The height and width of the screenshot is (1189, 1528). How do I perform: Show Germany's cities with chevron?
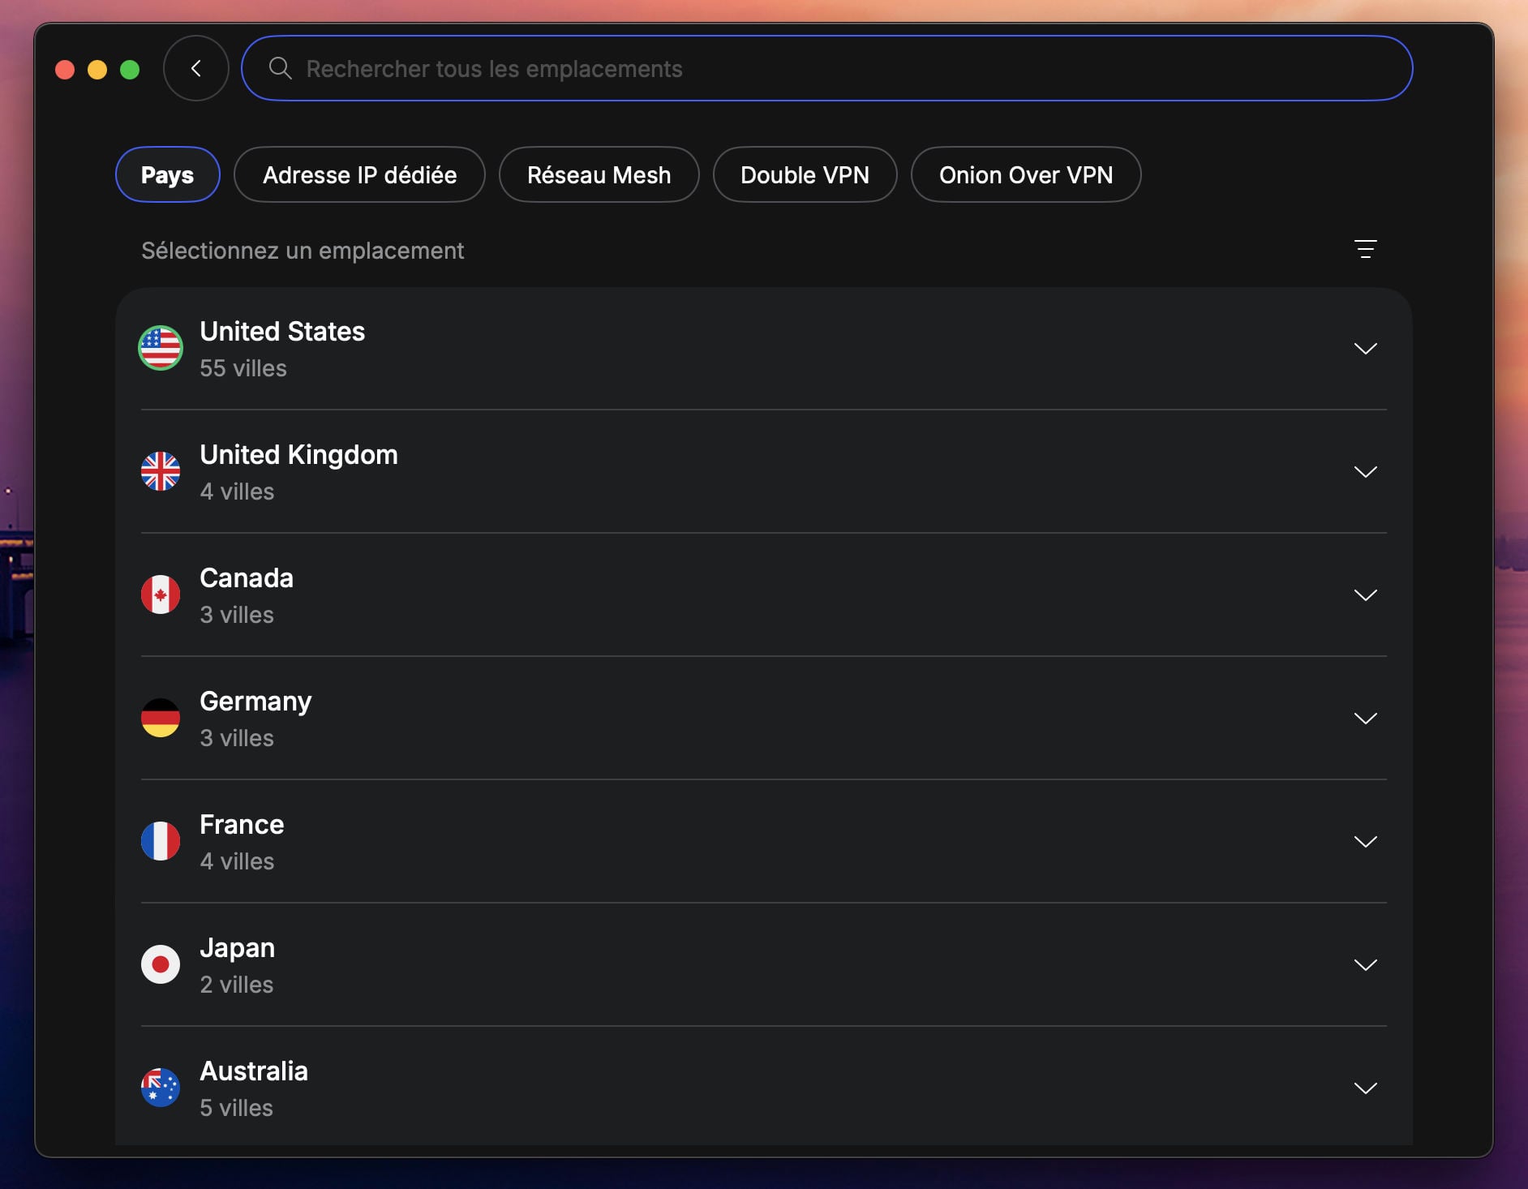pyautogui.click(x=1365, y=719)
